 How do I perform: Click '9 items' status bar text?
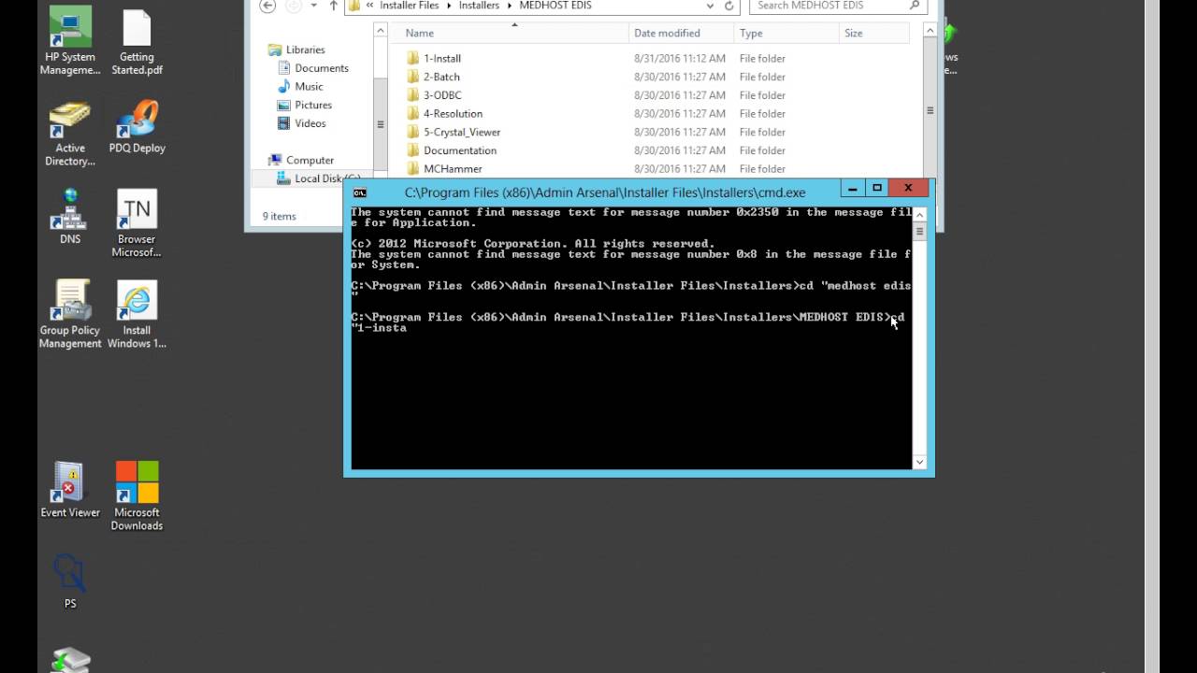click(279, 216)
